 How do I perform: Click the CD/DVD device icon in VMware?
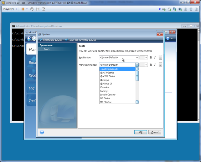(169, 9)
